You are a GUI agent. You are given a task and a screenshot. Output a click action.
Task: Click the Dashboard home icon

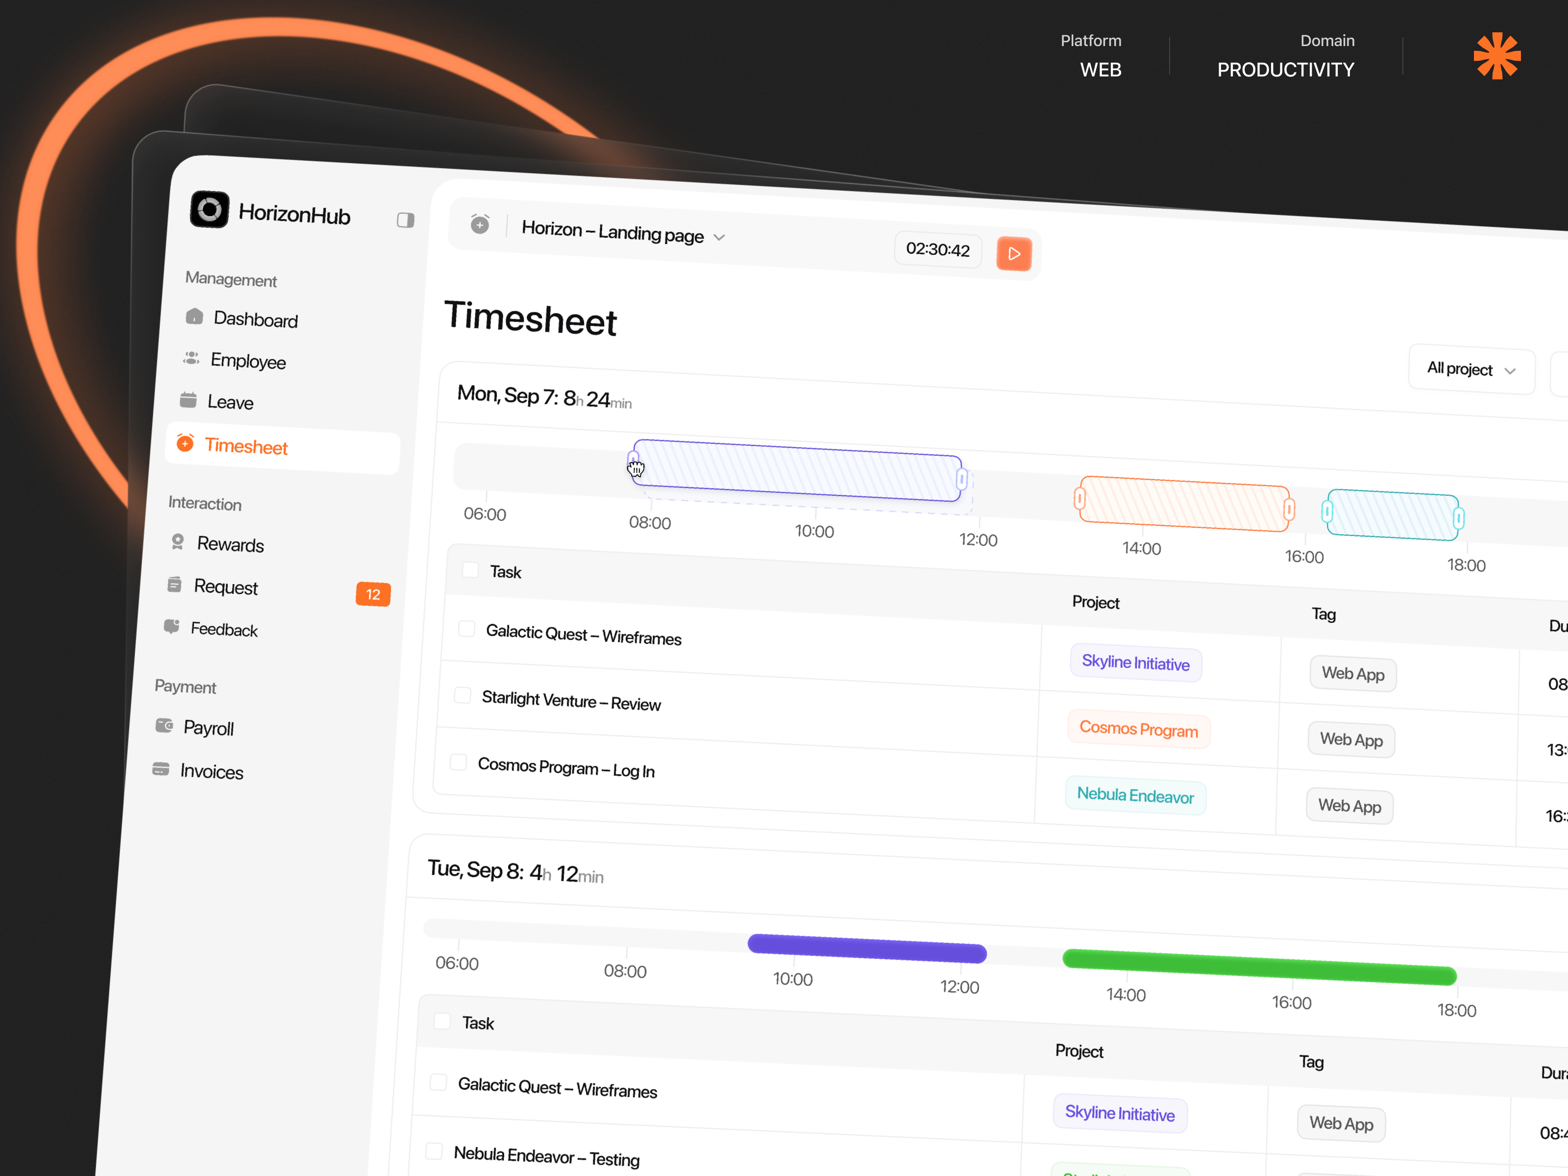point(194,316)
